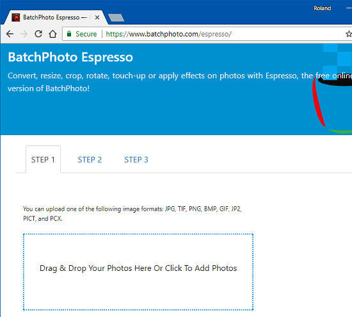Click the browser forward arrow
The width and height of the screenshot is (352, 317).
(x=24, y=34)
